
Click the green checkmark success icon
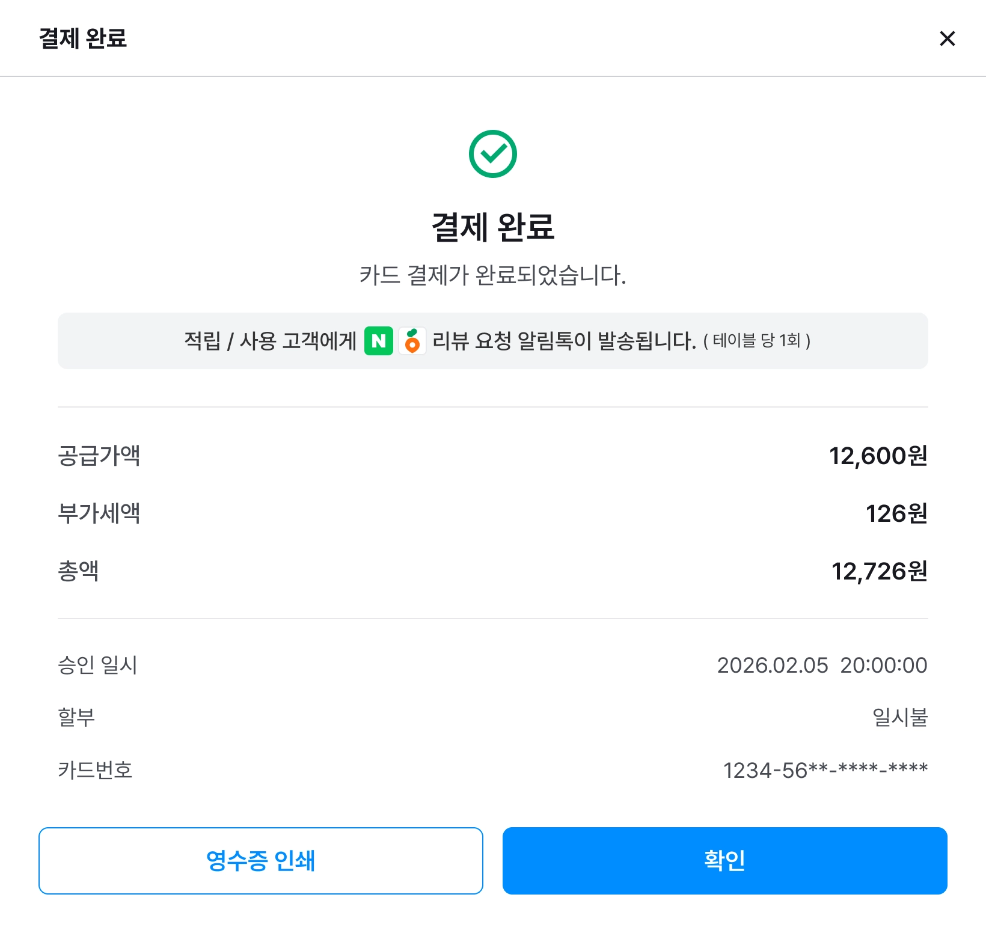(x=493, y=154)
